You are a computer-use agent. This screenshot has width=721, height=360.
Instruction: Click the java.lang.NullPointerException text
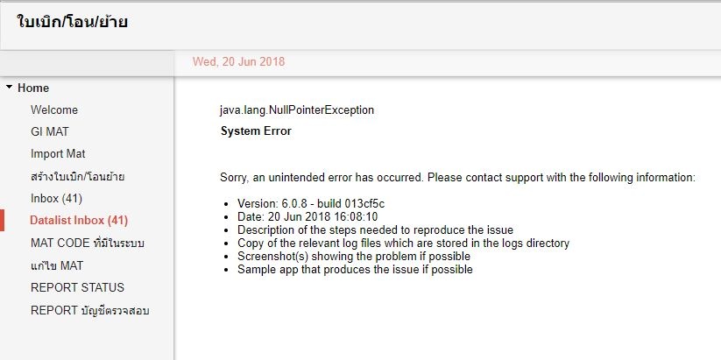click(297, 110)
